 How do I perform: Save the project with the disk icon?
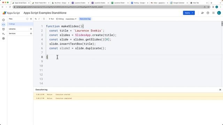[x=44, y=19]
